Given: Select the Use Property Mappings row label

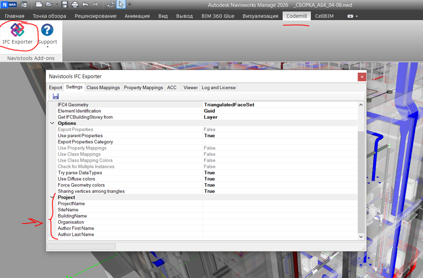Looking at the screenshot, I should coord(82,148).
